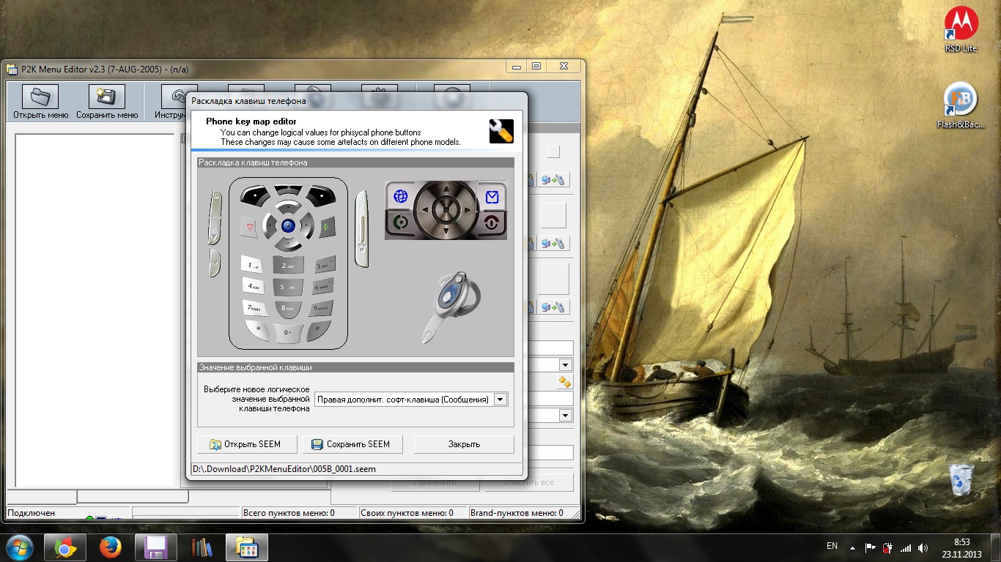Click the EN language indicator in tray
The image size is (1001, 562).
pyautogui.click(x=832, y=546)
